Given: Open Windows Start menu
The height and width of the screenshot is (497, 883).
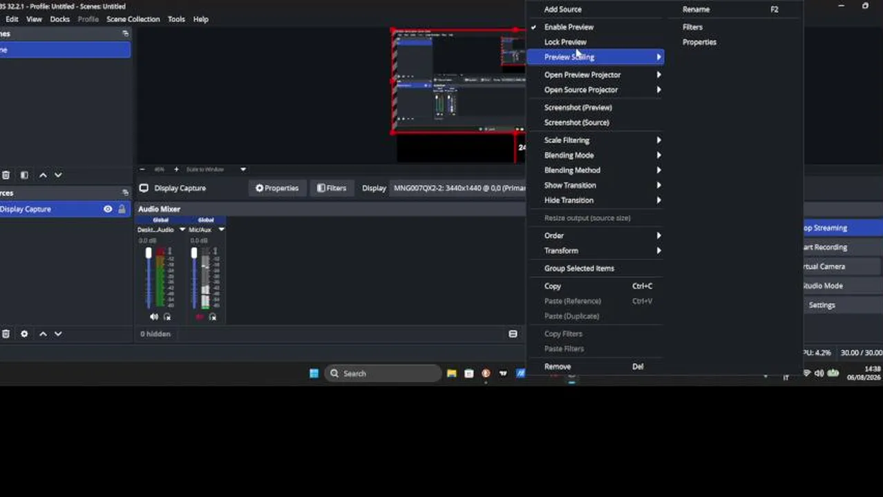Looking at the screenshot, I should (314, 373).
